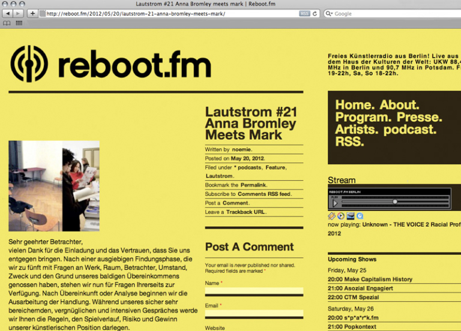
Task: Click the page favicon in address bar
Action: coord(43,14)
